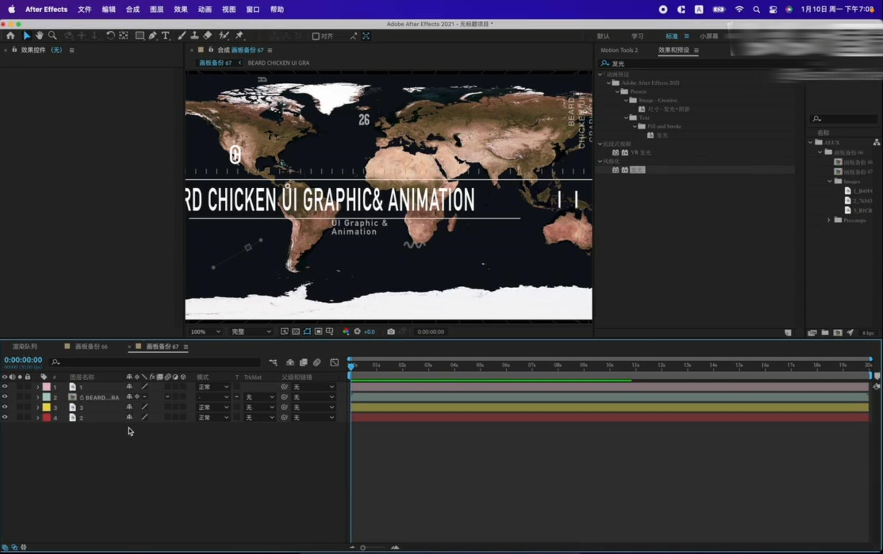Toggle visibility of yellow layer 3
This screenshot has width=883, height=554.
5,407
